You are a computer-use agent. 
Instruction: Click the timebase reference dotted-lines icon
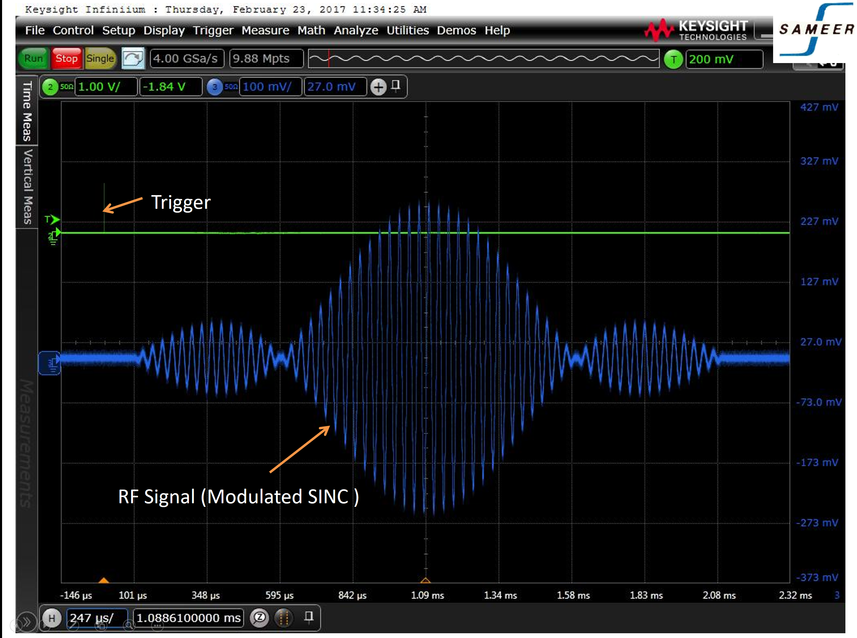tap(284, 617)
